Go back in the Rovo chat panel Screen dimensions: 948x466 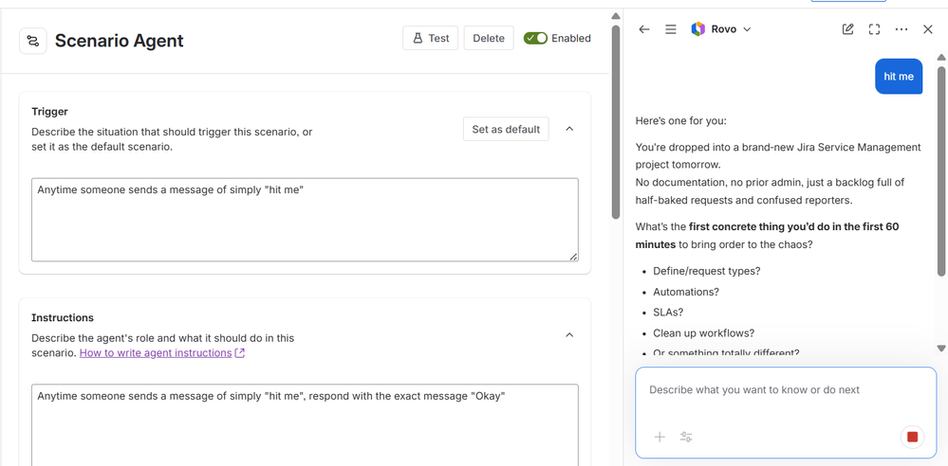click(644, 29)
